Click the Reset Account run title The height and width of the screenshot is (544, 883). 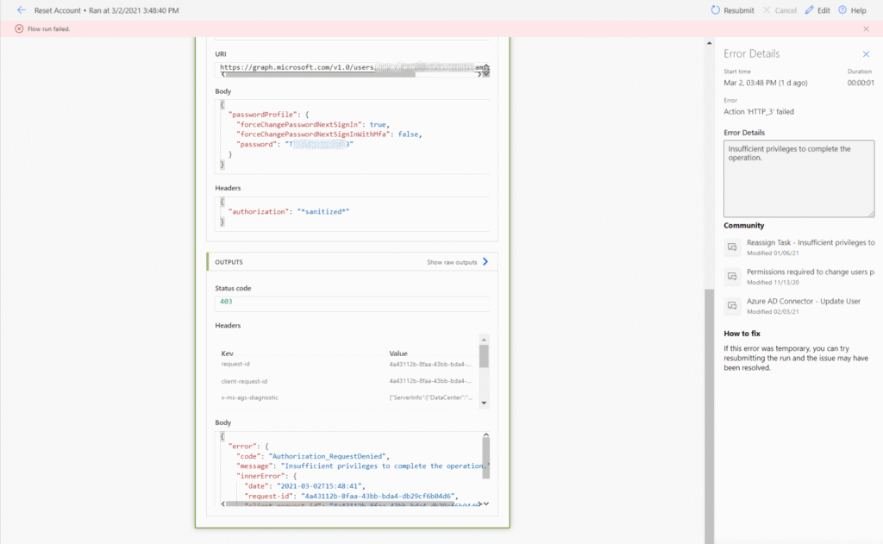click(x=58, y=10)
